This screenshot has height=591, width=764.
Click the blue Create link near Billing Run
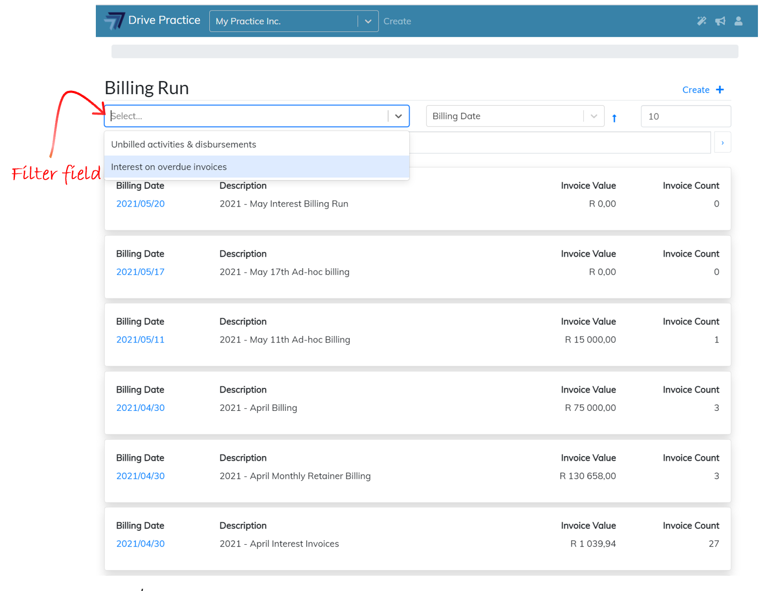tap(696, 90)
